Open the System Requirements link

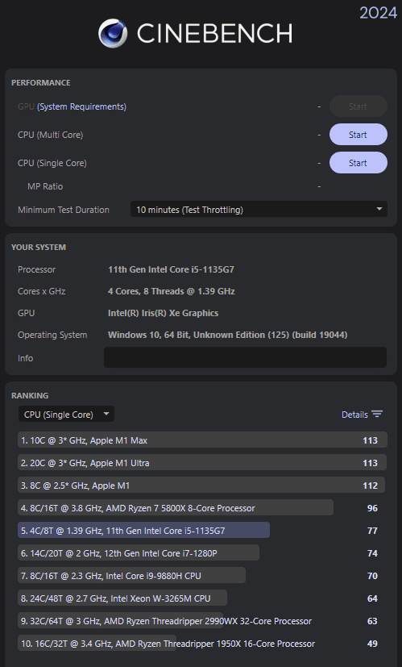pos(81,106)
